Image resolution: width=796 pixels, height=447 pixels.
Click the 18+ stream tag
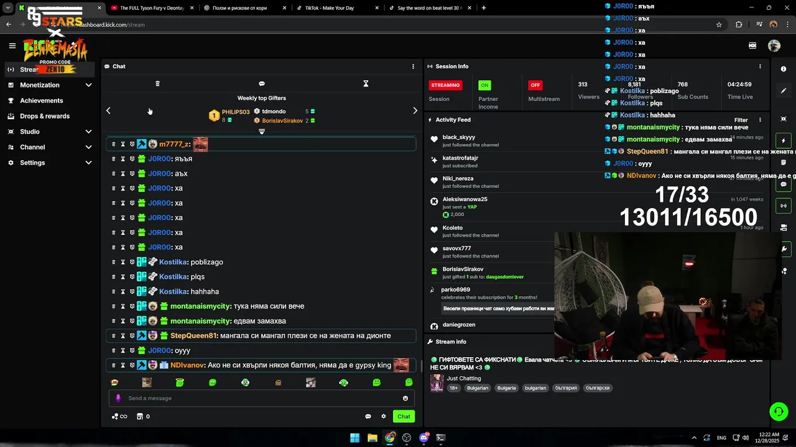point(454,388)
